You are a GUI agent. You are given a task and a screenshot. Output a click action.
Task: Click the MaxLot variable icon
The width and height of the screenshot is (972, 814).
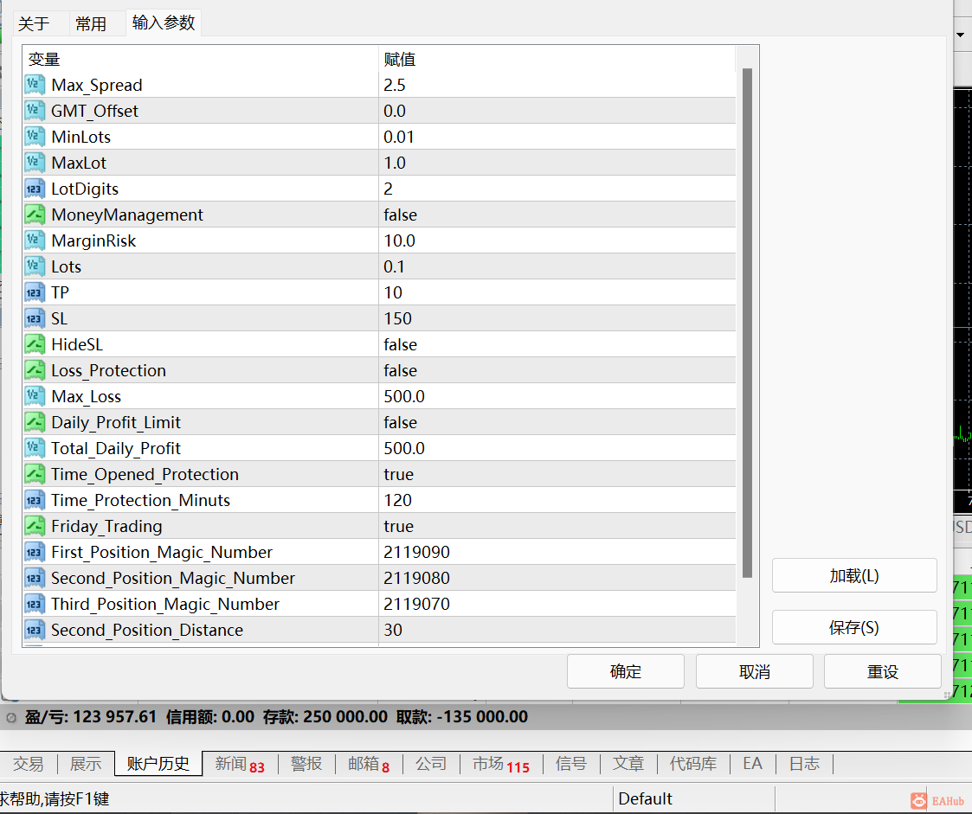[x=35, y=163]
